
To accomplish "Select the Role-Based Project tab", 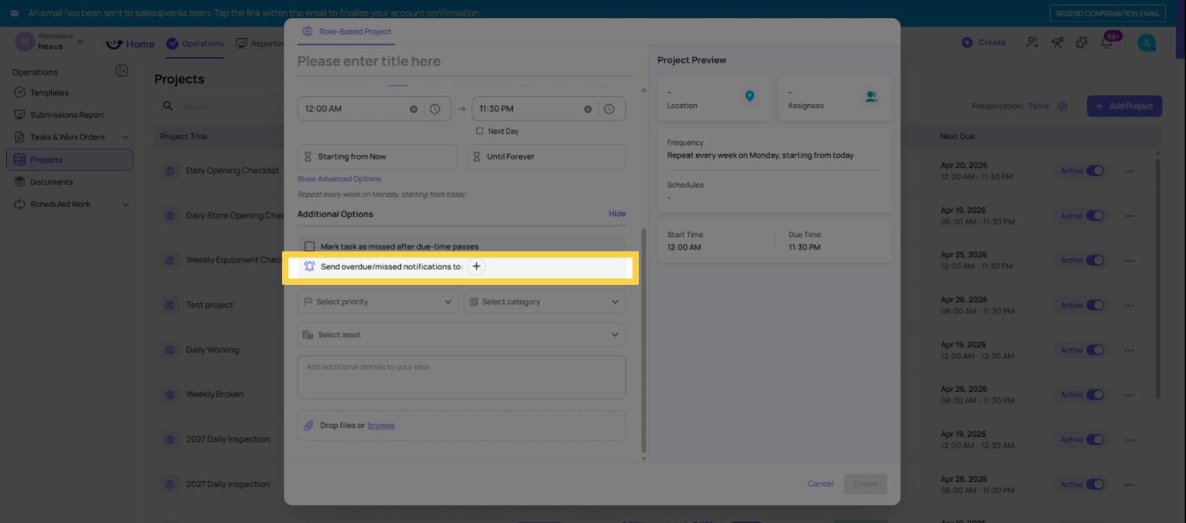I will pyautogui.click(x=347, y=31).
